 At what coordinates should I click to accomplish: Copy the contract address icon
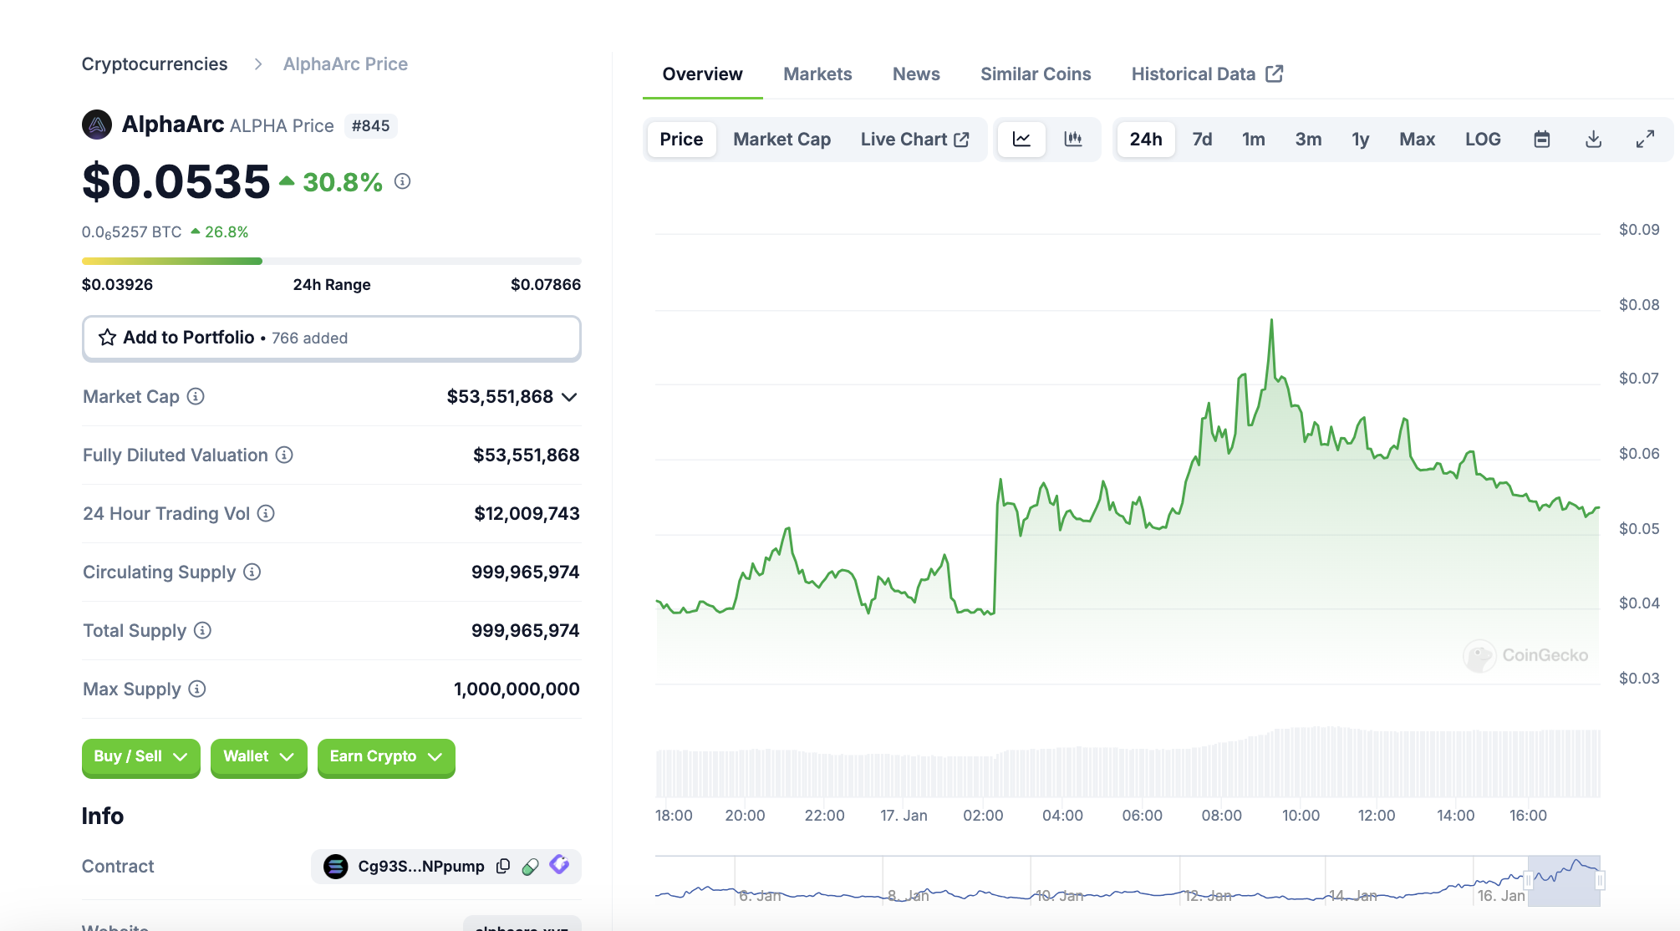(503, 867)
